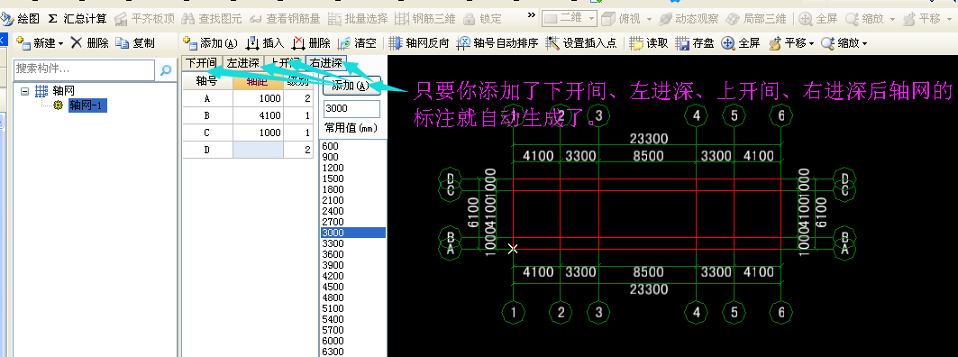958x357 pixels.
Task: Click the 插入 axis insert icon
Action: pos(251,42)
